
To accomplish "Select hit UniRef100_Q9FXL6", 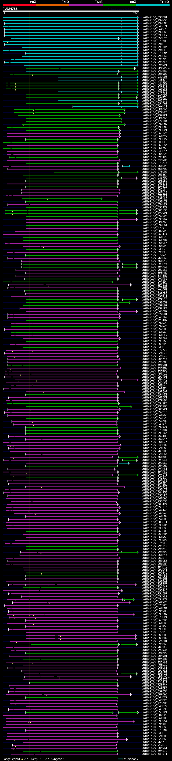I will pyautogui.click(x=154, y=62).
